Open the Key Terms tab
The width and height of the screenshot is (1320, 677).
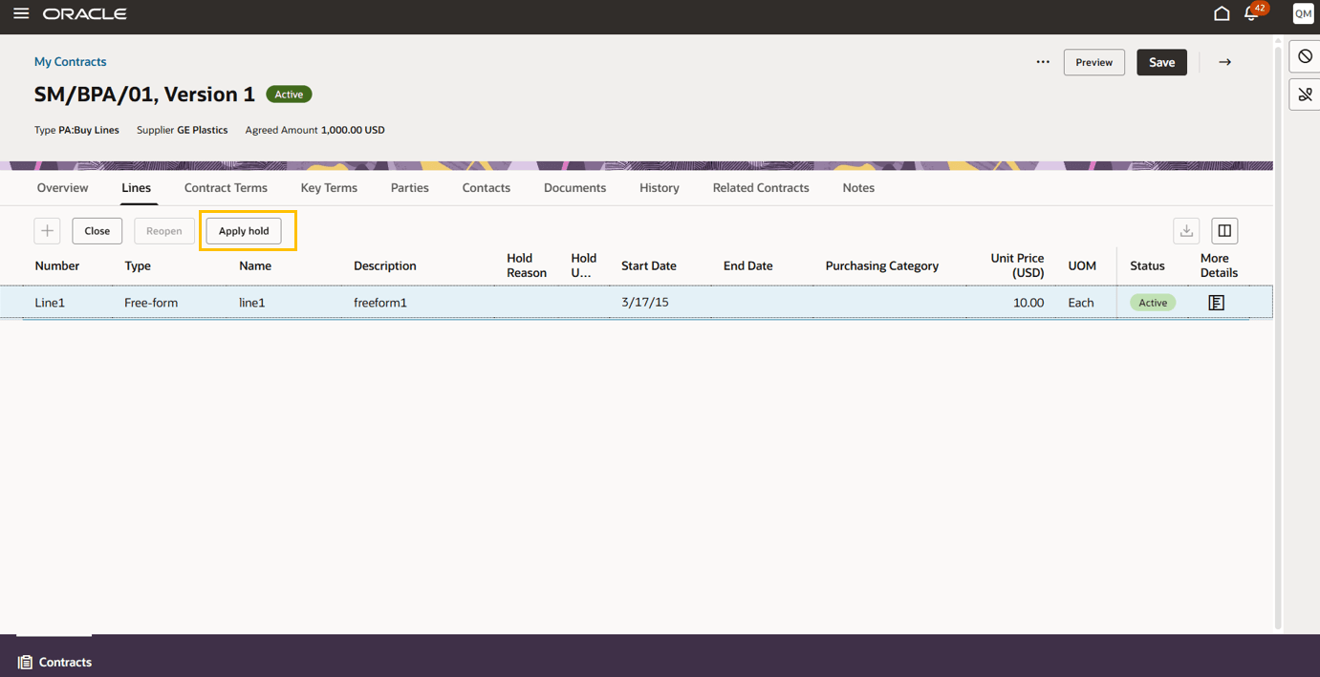329,188
